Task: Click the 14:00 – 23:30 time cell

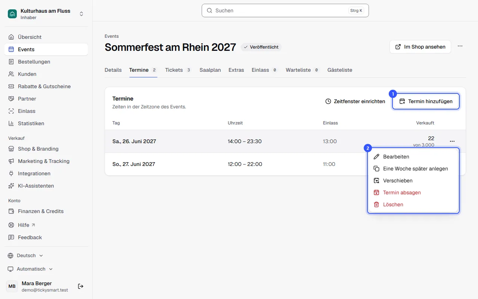Action: (x=245, y=141)
